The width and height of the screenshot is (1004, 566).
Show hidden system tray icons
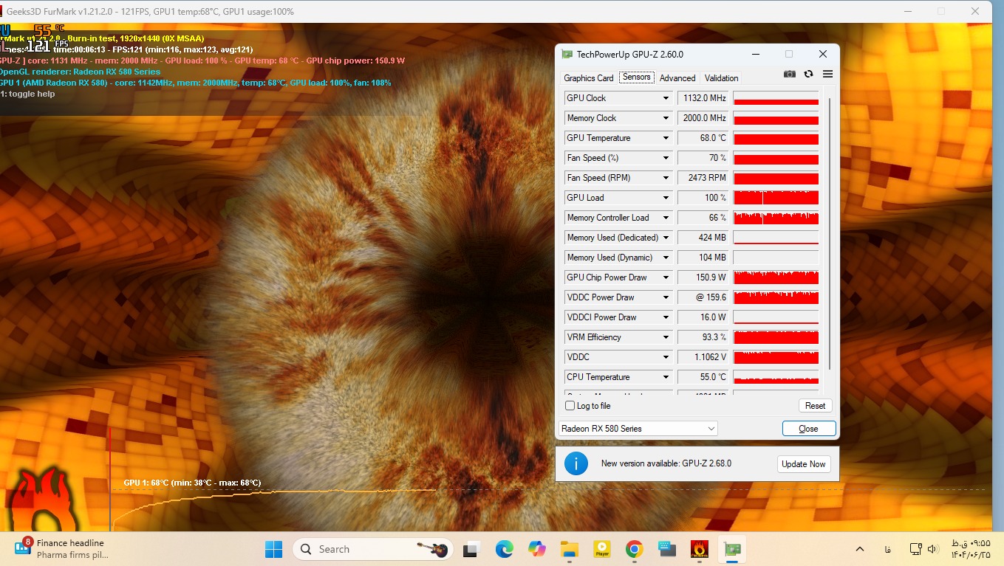click(860, 550)
